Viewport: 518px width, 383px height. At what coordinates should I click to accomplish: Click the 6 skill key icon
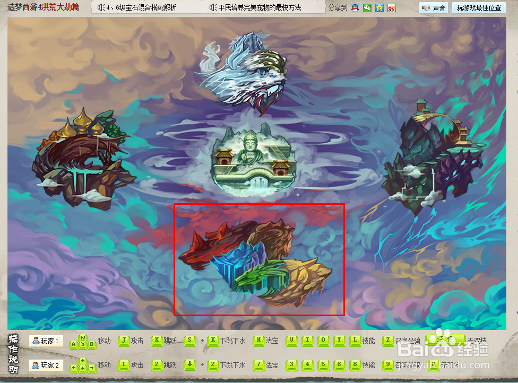[339, 365]
